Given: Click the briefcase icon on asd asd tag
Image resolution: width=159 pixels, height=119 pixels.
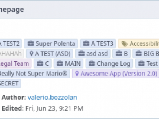Looking at the screenshot, I should [x=81, y=53].
